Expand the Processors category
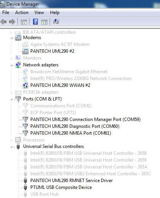160x198 pixels. 11,140
